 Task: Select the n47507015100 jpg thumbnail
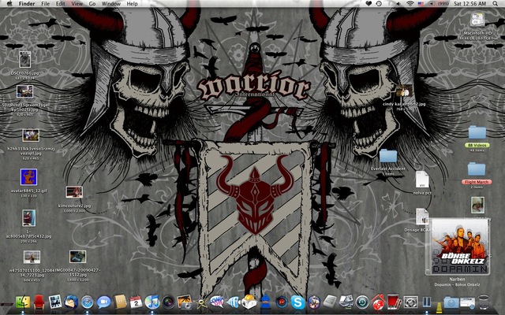[32, 257]
